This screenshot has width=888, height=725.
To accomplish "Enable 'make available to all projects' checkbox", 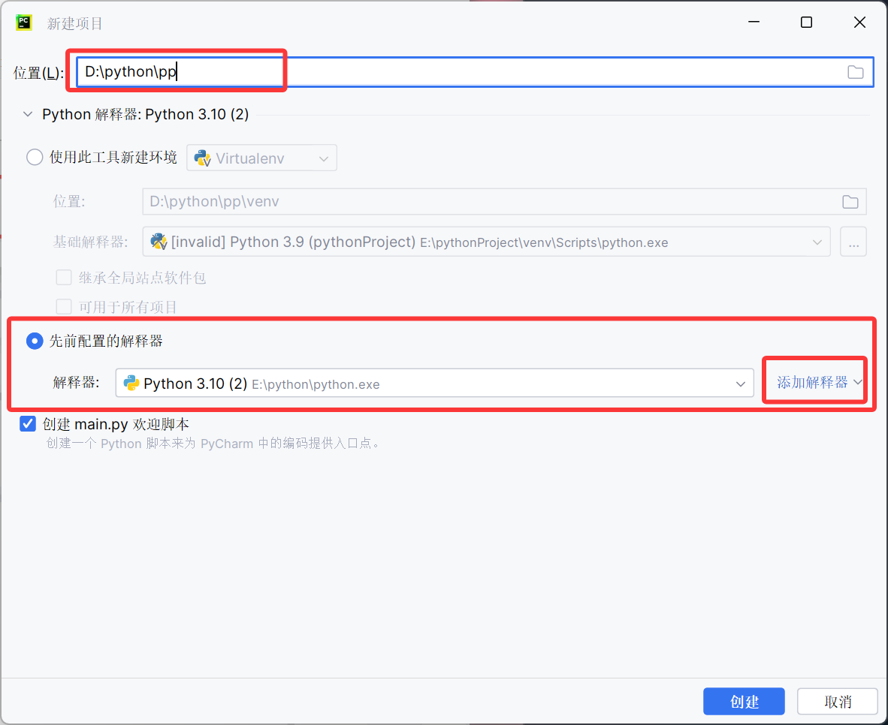I will pyautogui.click(x=64, y=307).
